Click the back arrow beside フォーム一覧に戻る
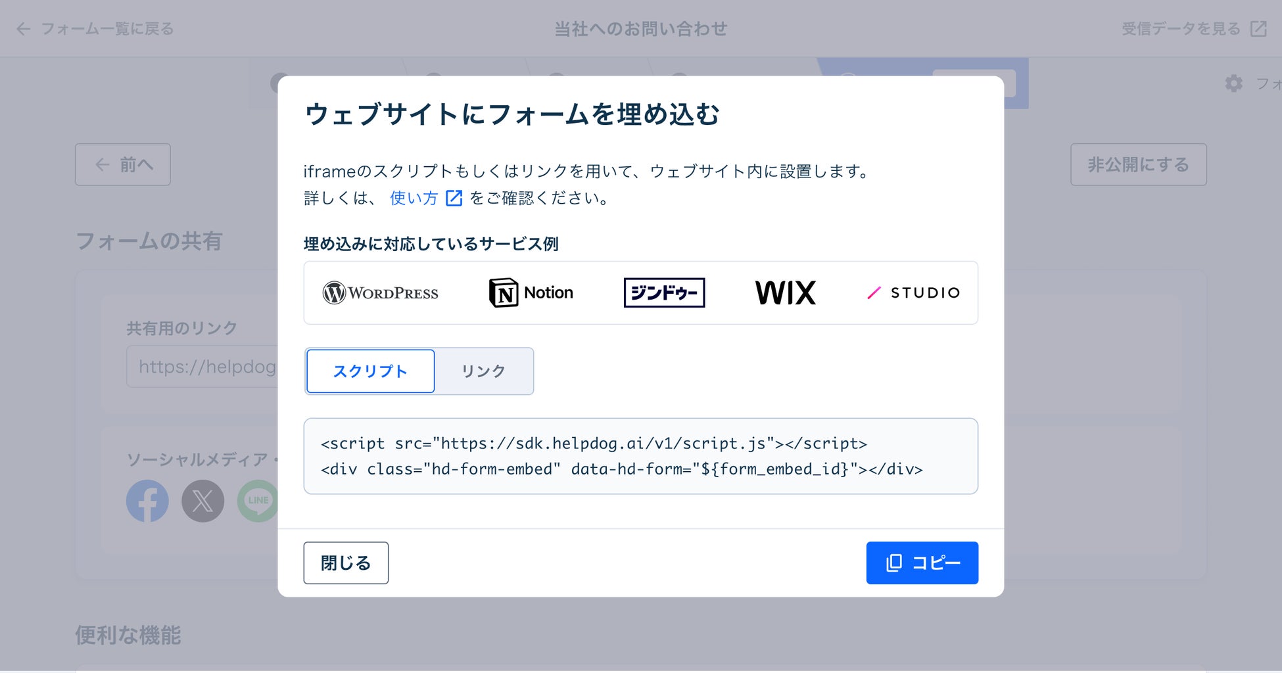 (24, 28)
